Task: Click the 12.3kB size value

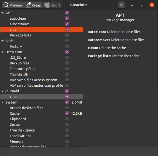Action: (76, 114)
